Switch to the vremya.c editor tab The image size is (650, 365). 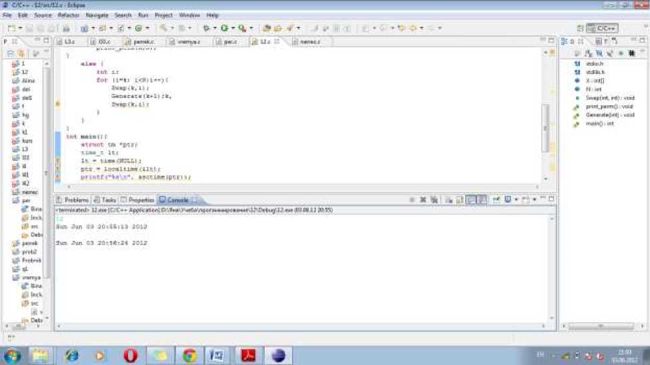coord(188,42)
